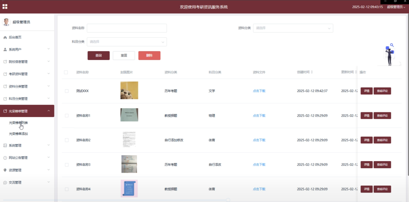Screen dimensions: 409x202
Task: Click the user icon beside 系统用户
Action: coord(5,50)
